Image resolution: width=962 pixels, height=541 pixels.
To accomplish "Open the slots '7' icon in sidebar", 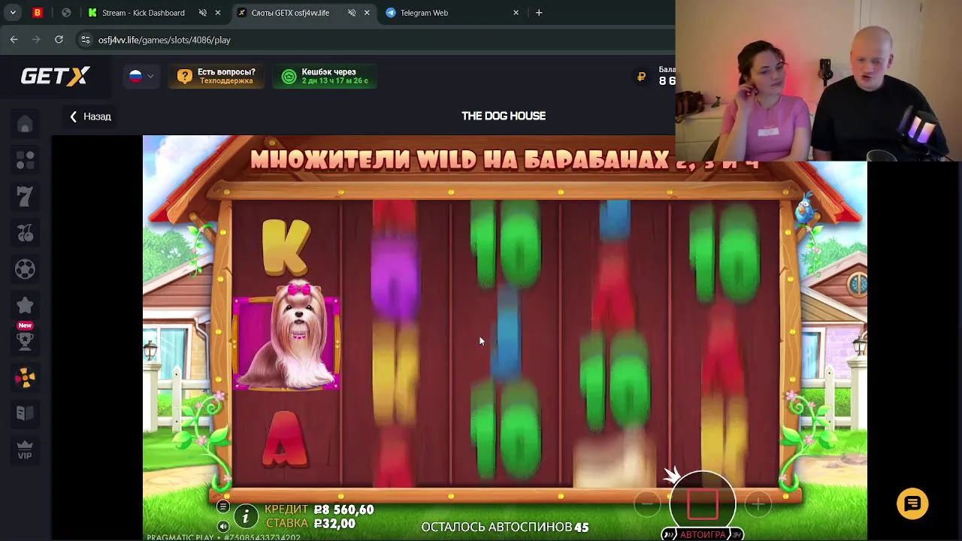I will pos(25,197).
